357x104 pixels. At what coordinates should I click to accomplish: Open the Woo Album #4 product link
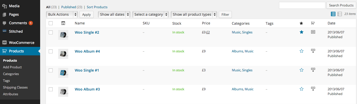(x=87, y=51)
